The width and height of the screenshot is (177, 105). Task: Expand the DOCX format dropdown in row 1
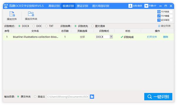(x=111, y=37)
